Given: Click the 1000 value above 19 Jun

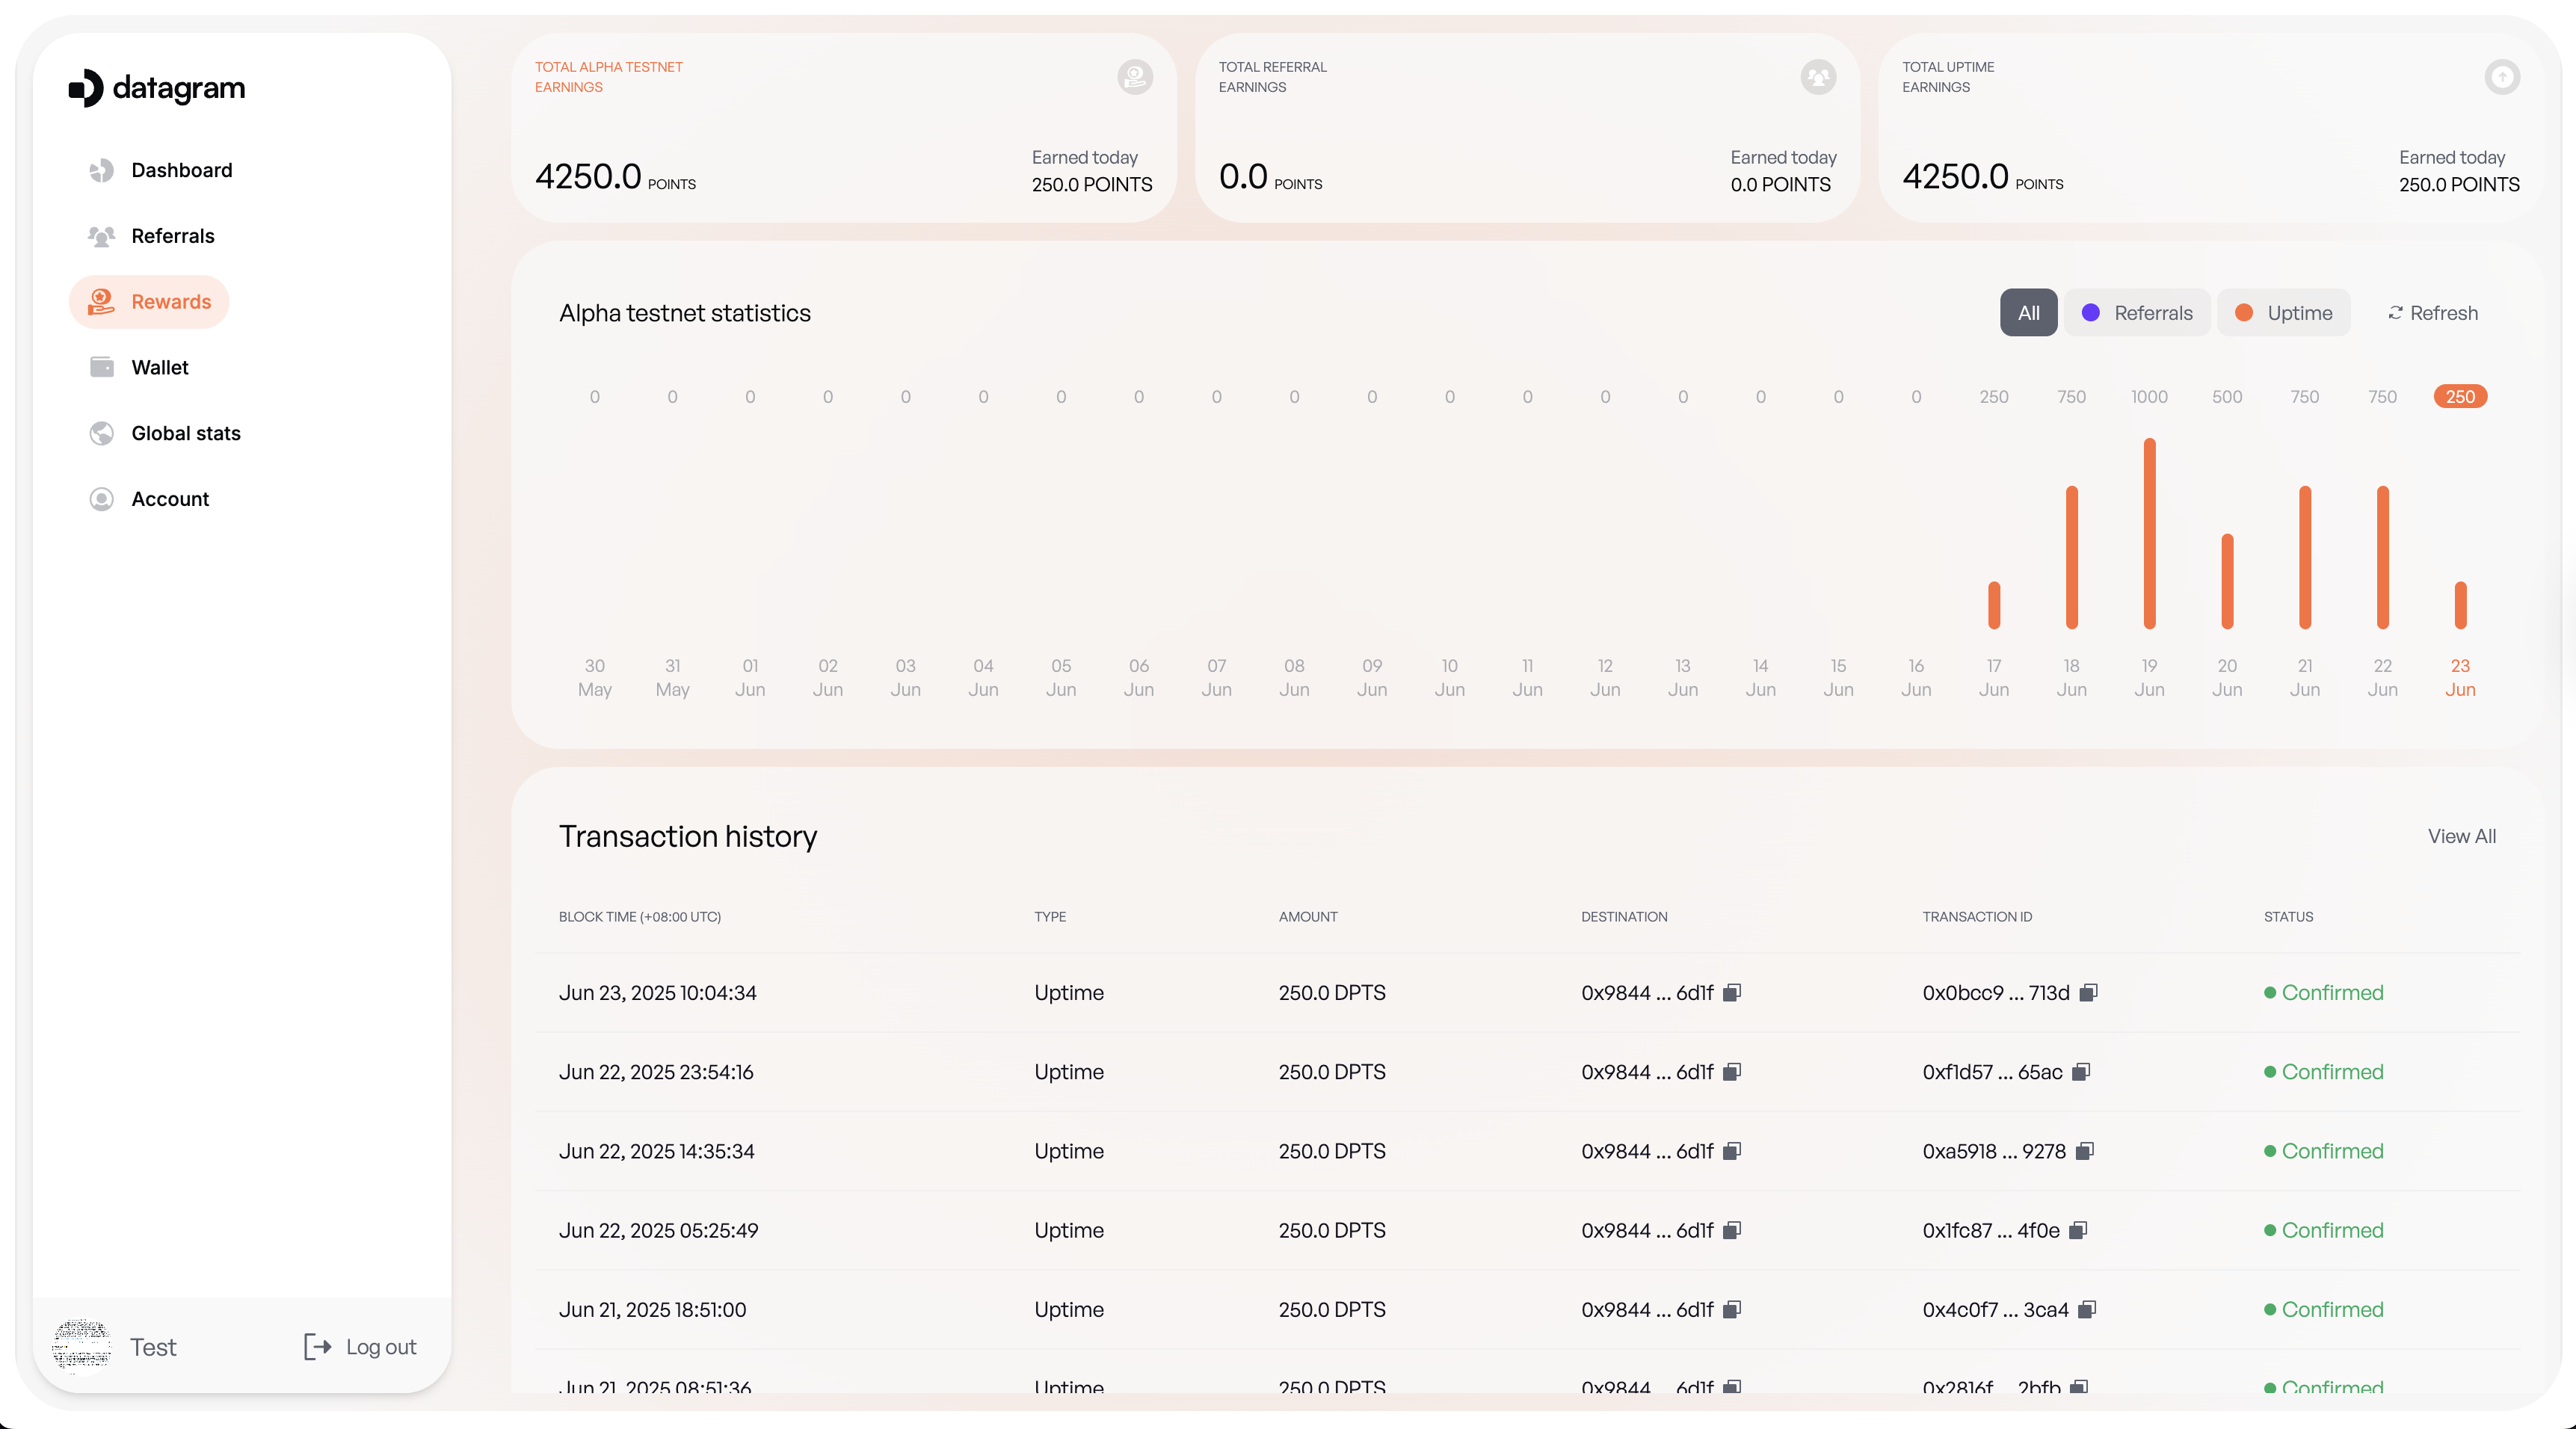Looking at the screenshot, I should (2149, 397).
